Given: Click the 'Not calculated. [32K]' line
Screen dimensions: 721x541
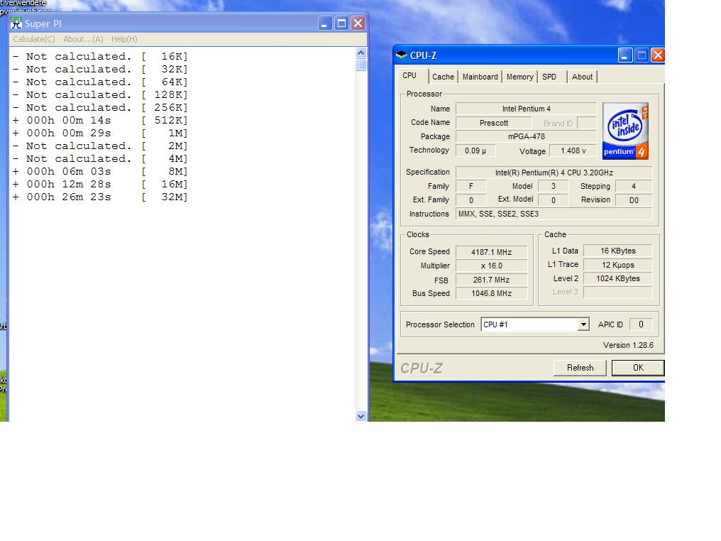Looking at the screenshot, I should [x=100, y=69].
